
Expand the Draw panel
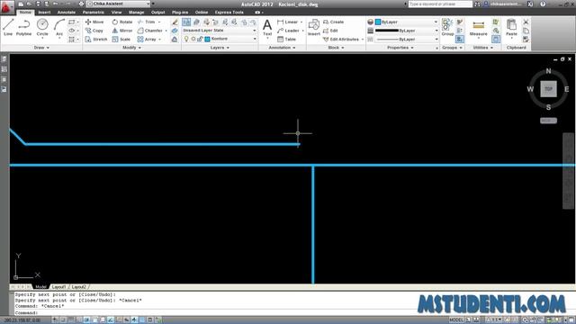pos(41,48)
